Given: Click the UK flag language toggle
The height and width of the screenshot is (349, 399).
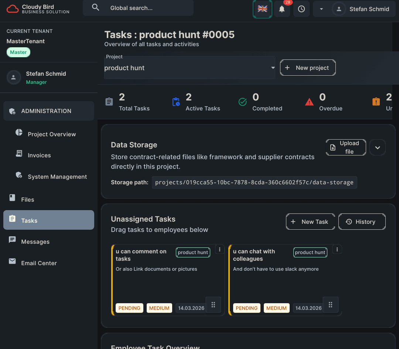Looking at the screenshot, I should point(262,9).
